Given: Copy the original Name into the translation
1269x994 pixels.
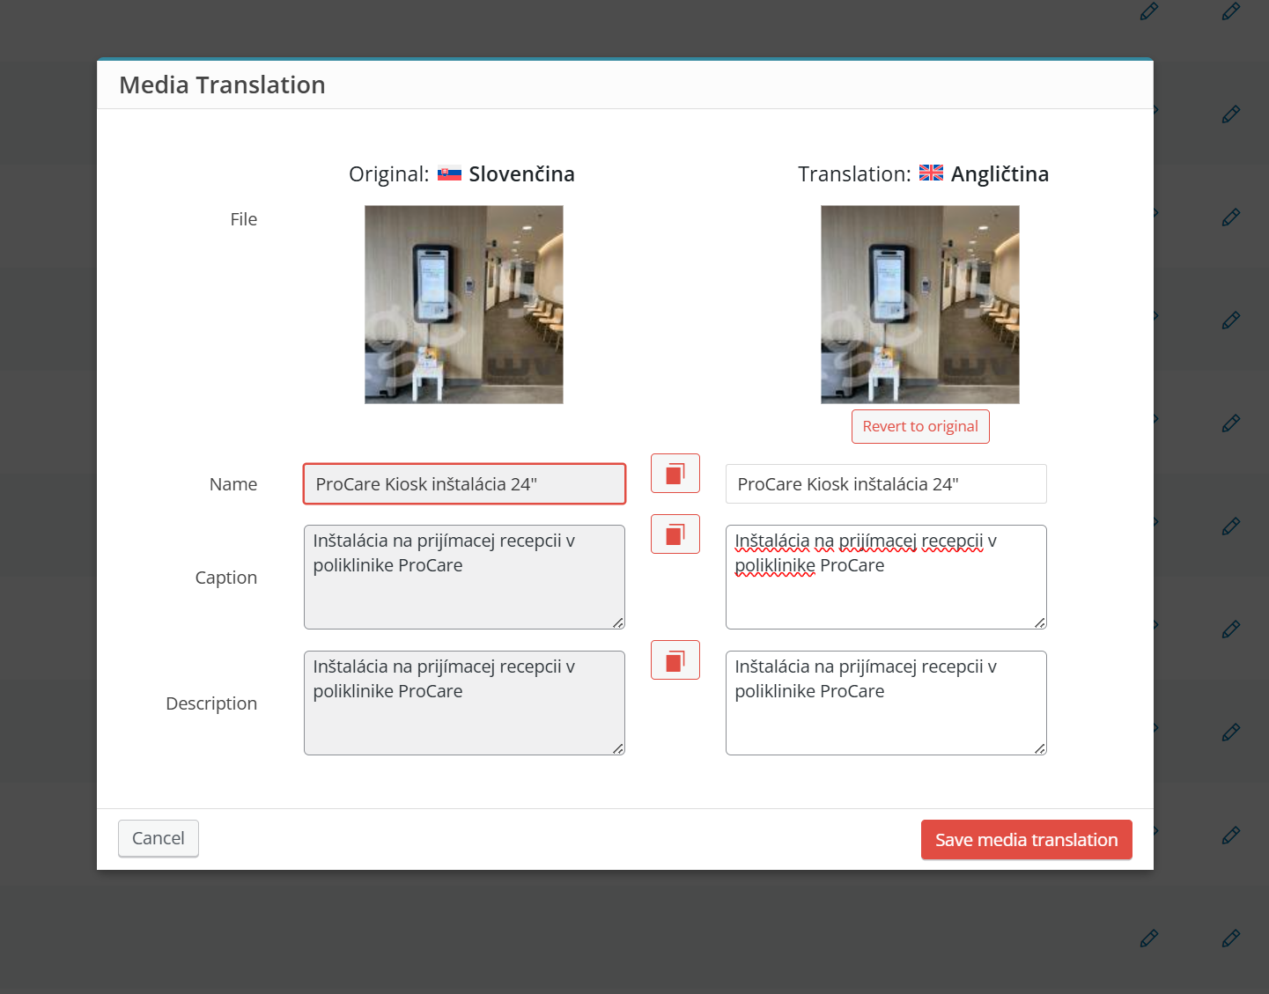Looking at the screenshot, I should (675, 474).
